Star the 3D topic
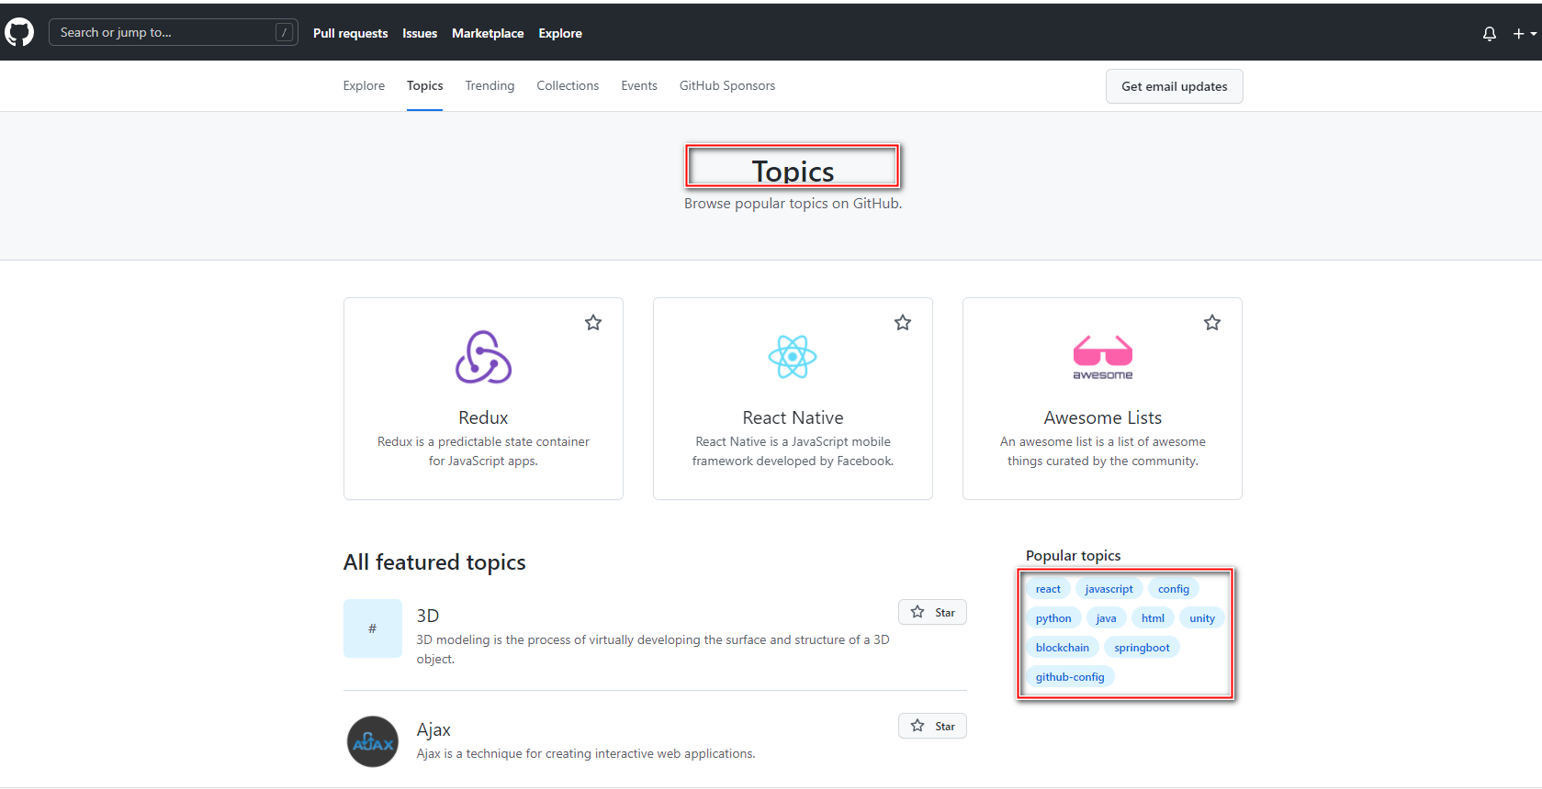The width and height of the screenshot is (1542, 789). tap(932, 612)
